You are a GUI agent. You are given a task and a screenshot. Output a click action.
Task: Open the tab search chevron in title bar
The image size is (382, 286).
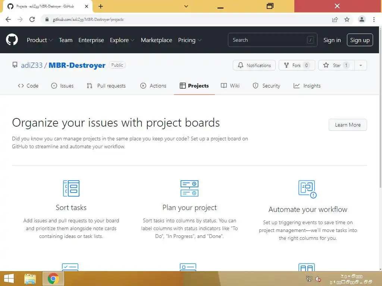click(186, 6)
